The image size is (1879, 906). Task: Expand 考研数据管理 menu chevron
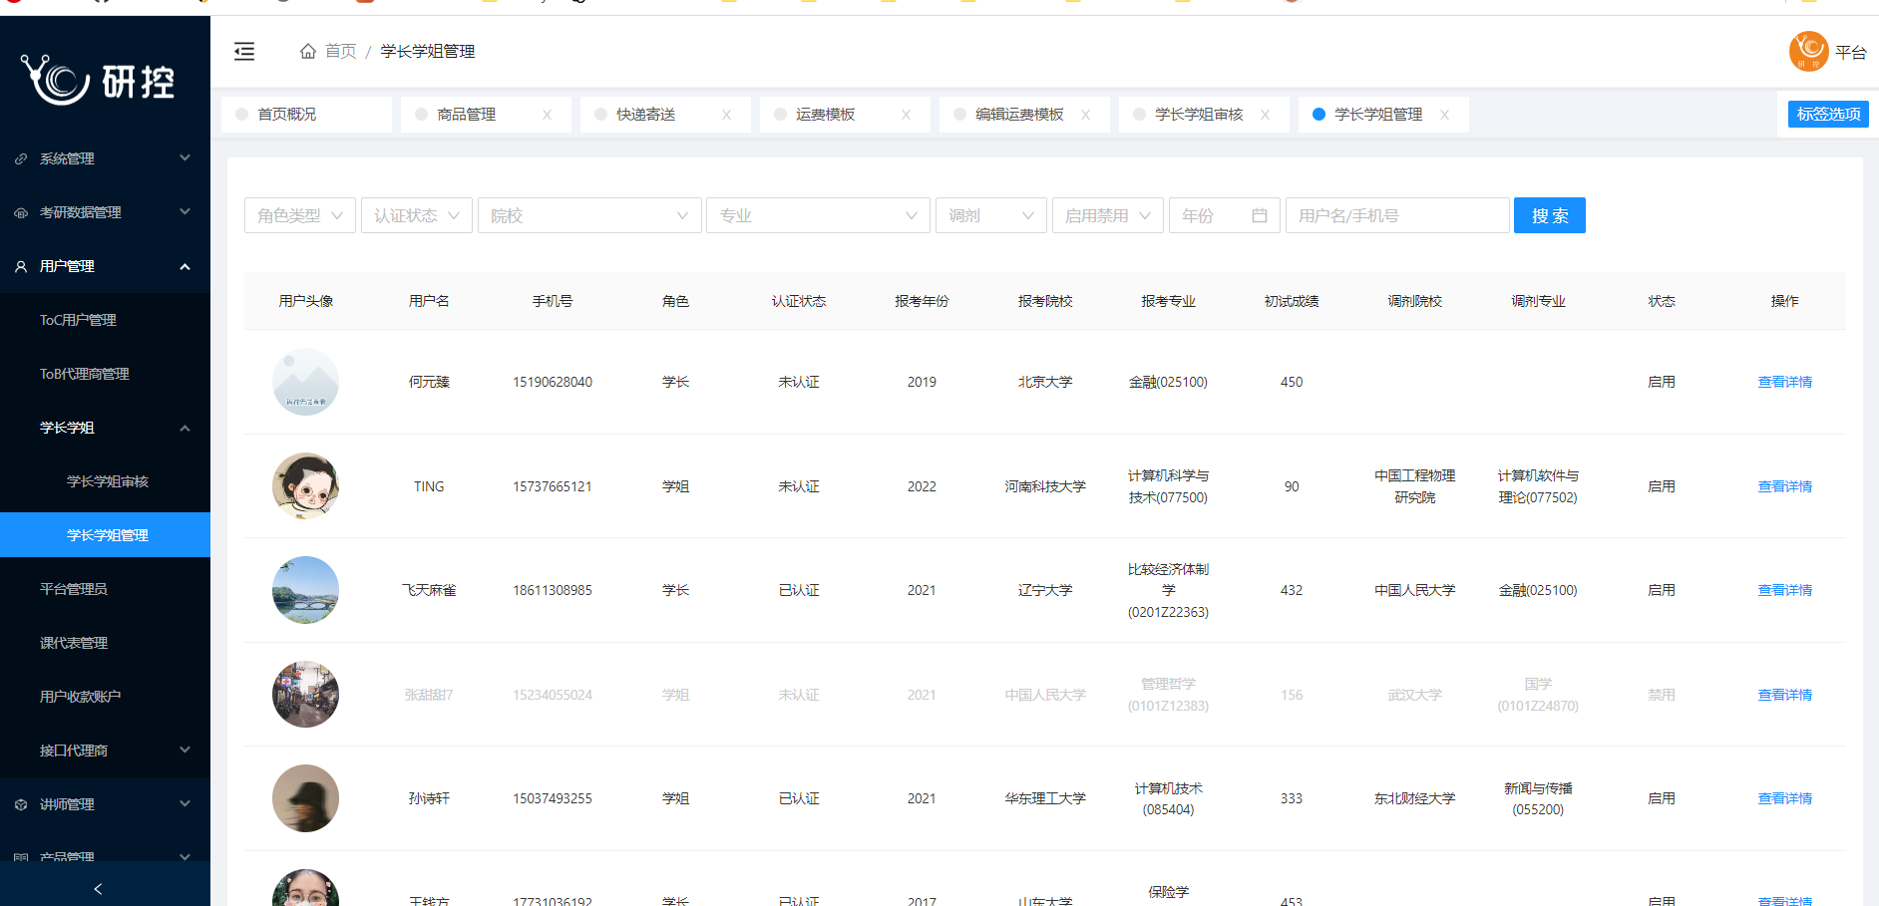point(185,211)
